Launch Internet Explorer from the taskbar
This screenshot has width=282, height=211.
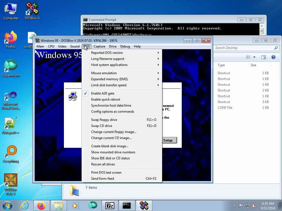25,206
